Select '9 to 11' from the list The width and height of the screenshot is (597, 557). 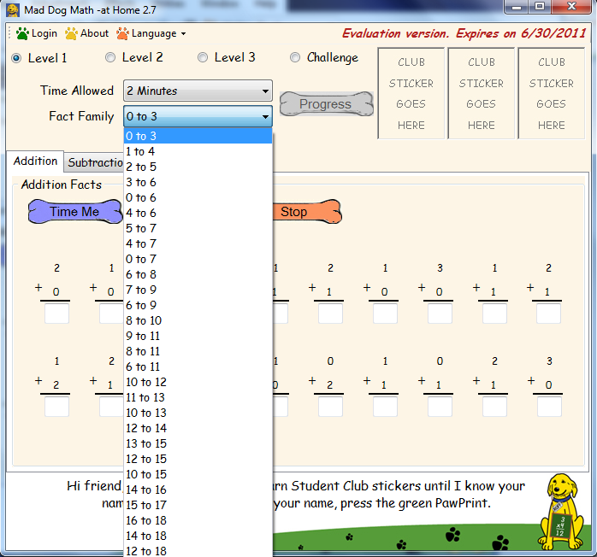click(x=198, y=336)
